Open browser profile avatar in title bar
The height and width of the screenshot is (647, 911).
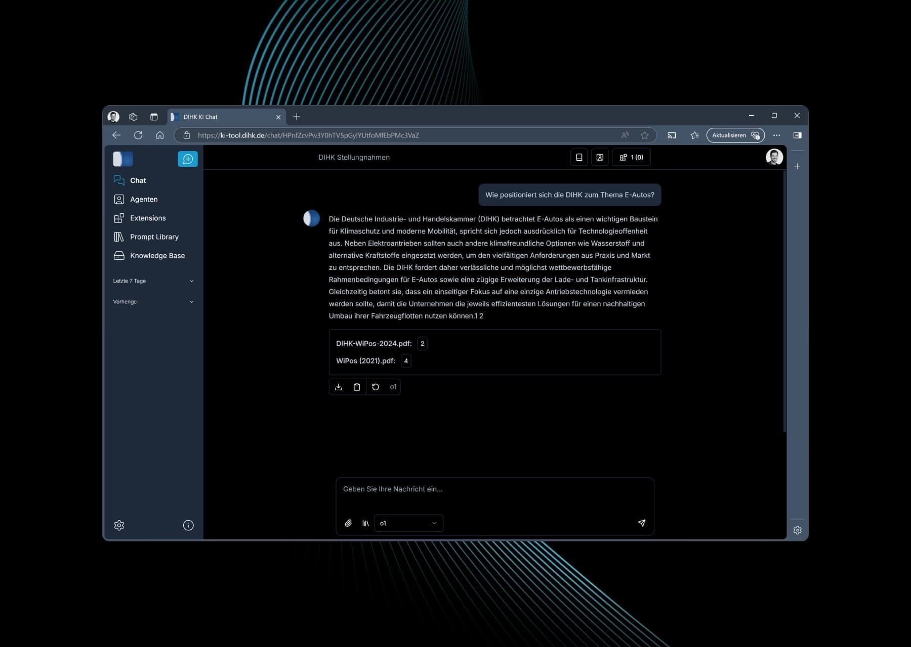113,117
